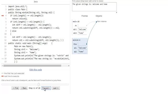Jump to the Last step
168x94 pixels.
click(56, 88)
